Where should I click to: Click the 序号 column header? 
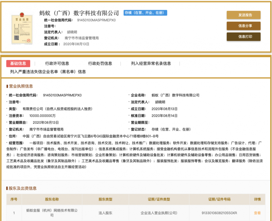[14, 199]
